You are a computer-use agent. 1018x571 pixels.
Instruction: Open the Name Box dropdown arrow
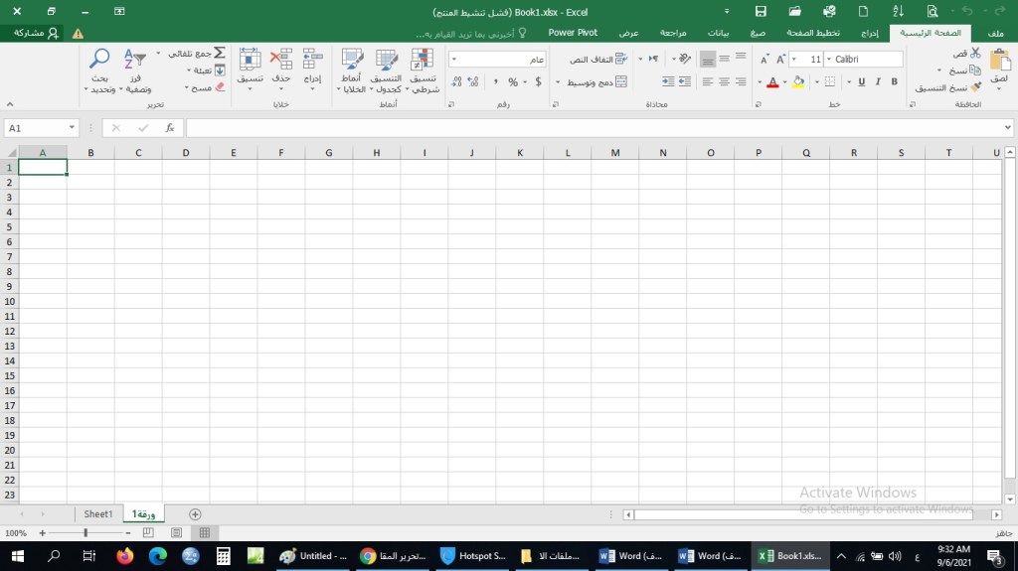point(73,128)
